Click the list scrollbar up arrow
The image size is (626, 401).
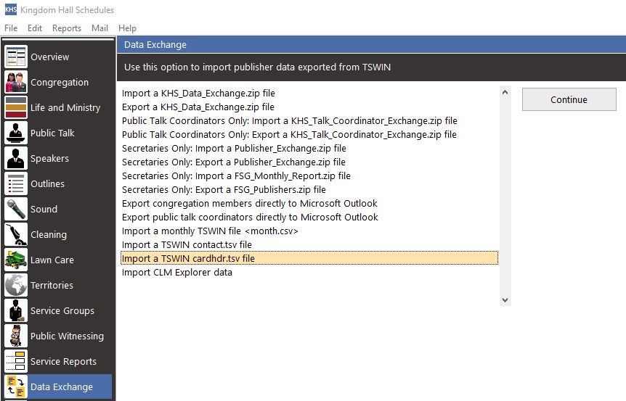click(x=505, y=93)
